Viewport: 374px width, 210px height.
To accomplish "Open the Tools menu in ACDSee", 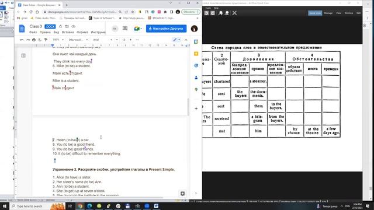I will [x=208, y=8].
